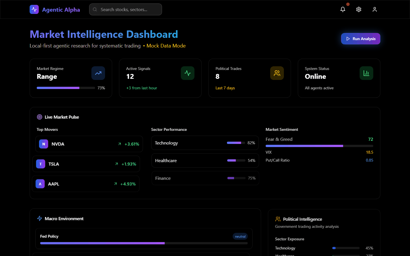410x256 pixels.
Task: Click the TSLA ticker badge
Action: click(x=41, y=164)
